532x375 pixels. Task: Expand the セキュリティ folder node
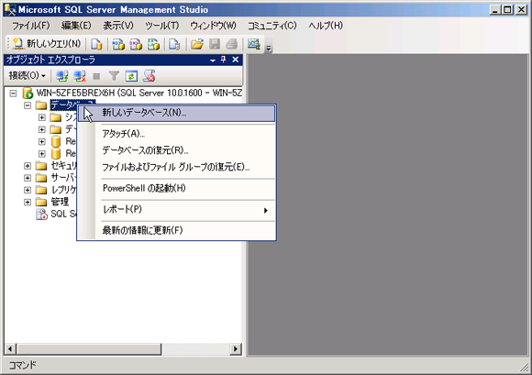coord(28,166)
